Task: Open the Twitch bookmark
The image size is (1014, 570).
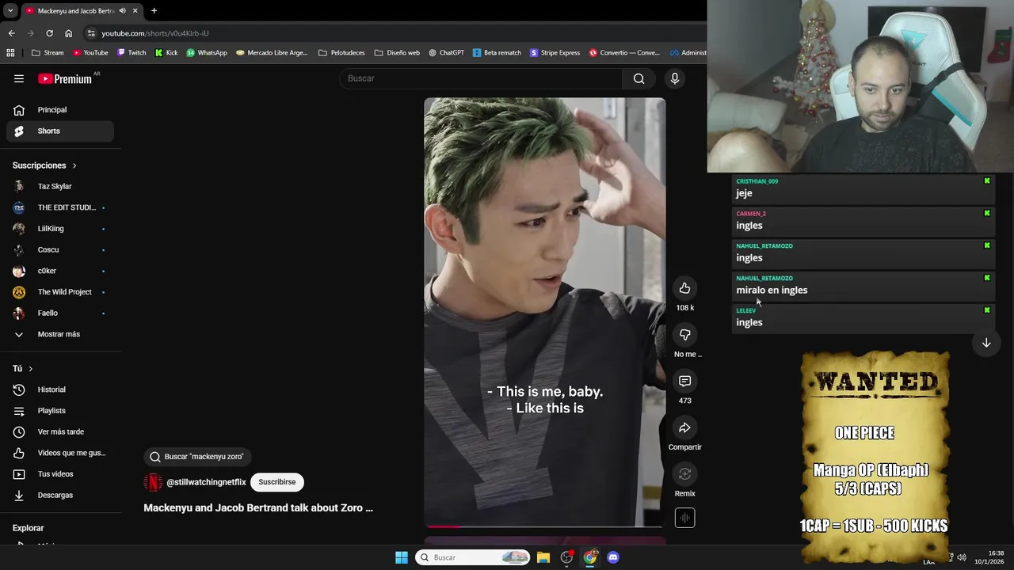Action: tap(132, 53)
